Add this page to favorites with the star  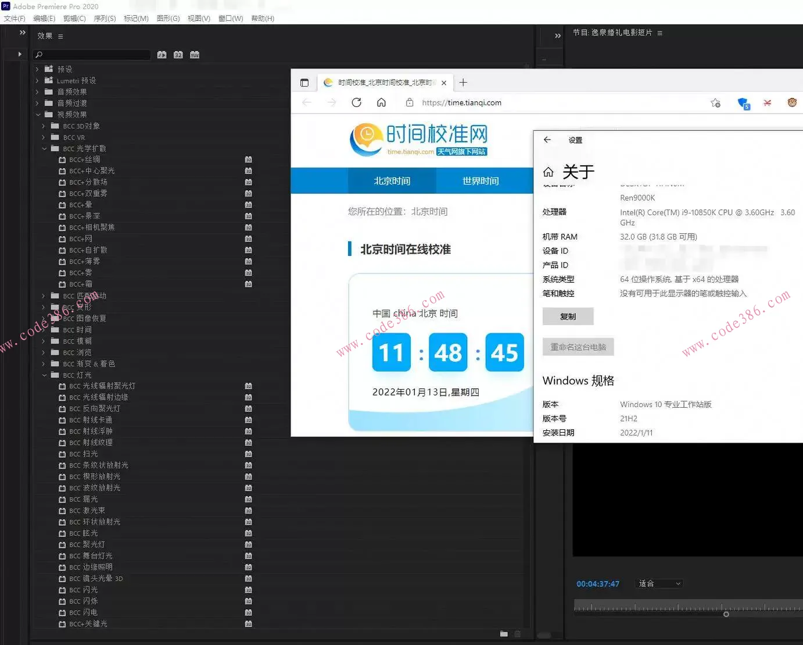coord(715,103)
